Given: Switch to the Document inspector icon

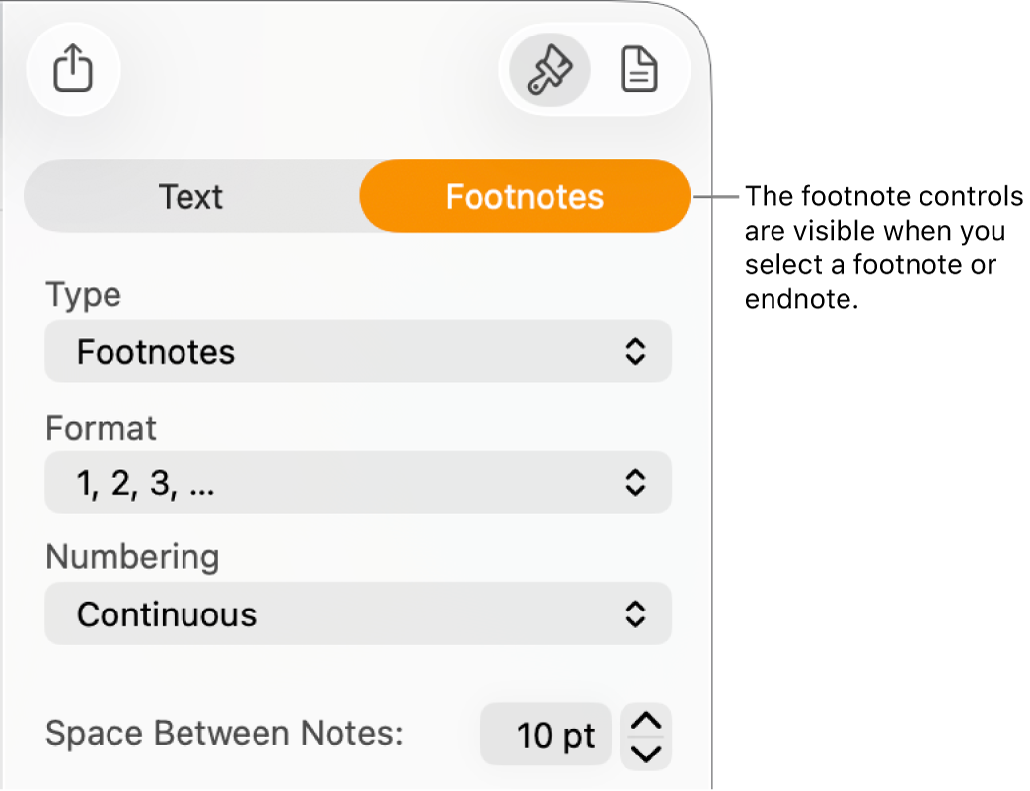Looking at the screenshot, I should click(x=639, y=70).
